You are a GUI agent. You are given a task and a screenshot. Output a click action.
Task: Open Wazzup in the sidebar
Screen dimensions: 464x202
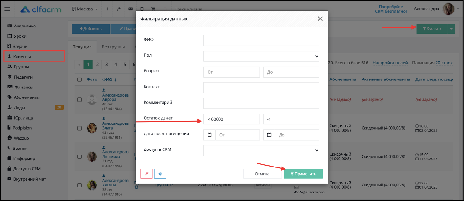pos(18,138)
